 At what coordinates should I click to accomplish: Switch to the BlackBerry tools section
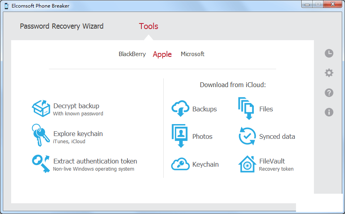pyautogui.click(x=132, y=54)
